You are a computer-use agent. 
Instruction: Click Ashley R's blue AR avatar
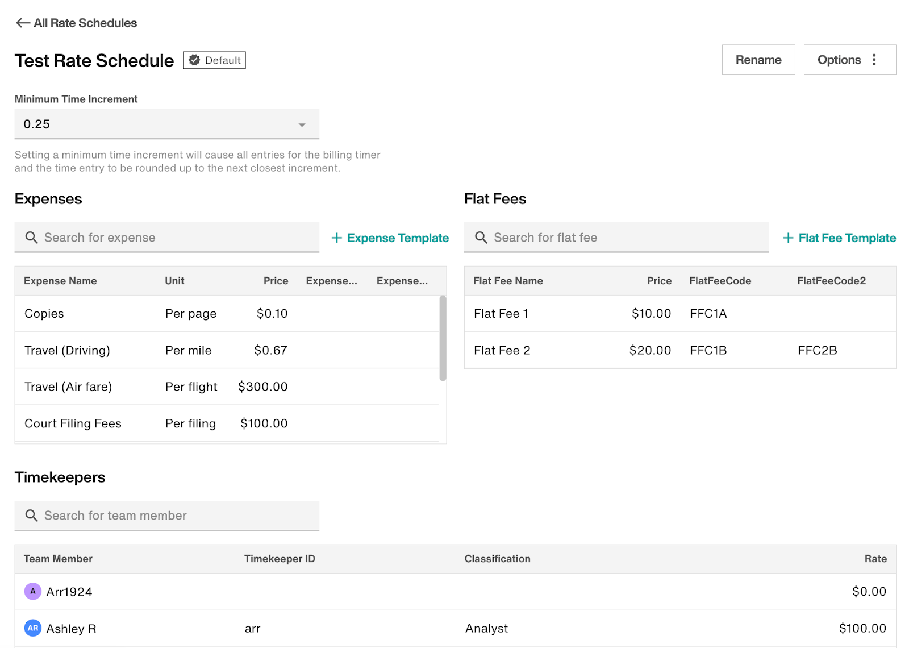pyautogui.click(x=33, y=628)
